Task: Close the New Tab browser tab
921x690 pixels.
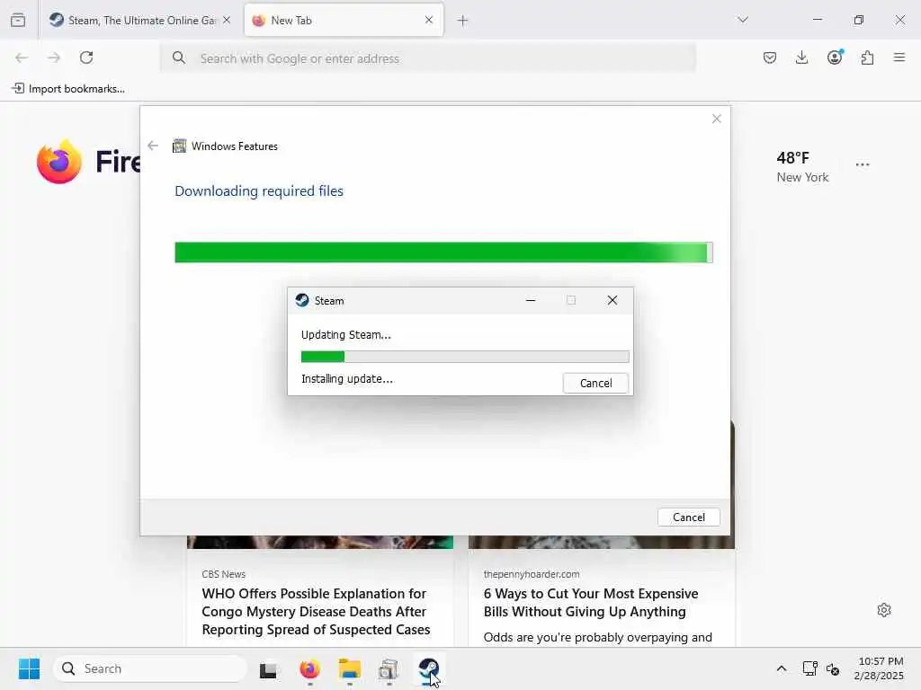Action: click(429, 20)
